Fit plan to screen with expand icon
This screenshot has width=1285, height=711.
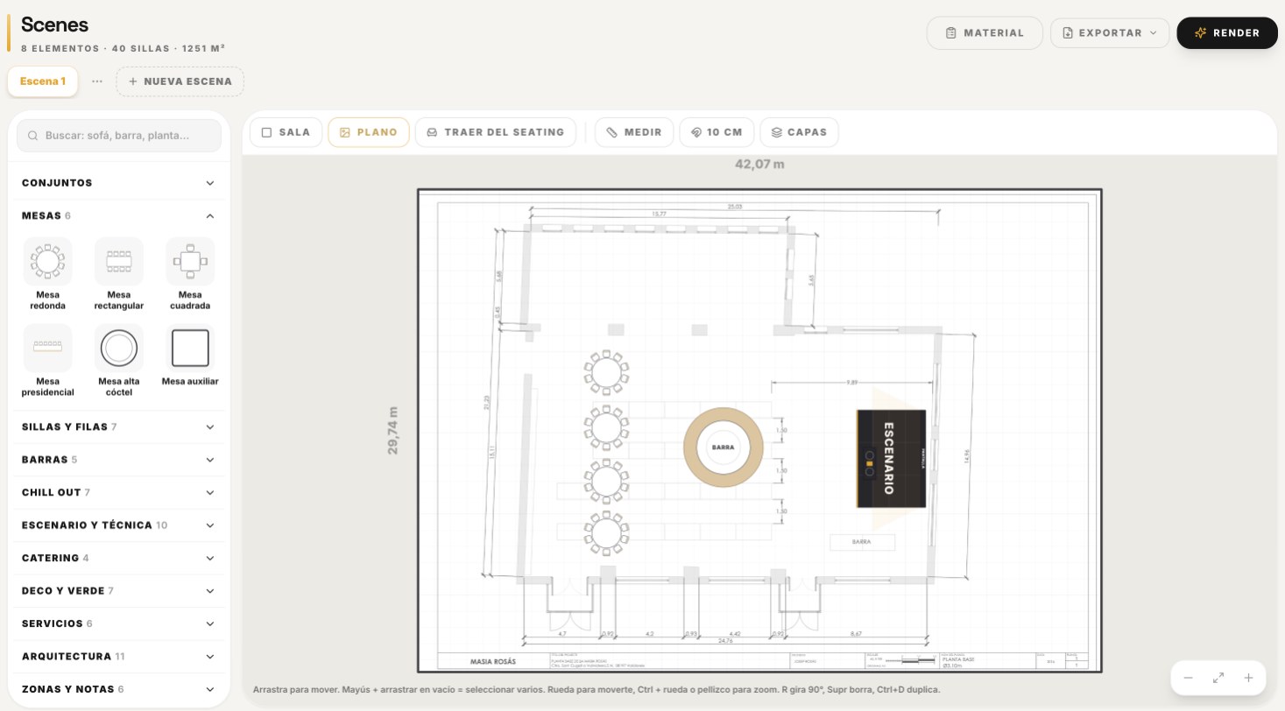click(x=1218, y=678)
